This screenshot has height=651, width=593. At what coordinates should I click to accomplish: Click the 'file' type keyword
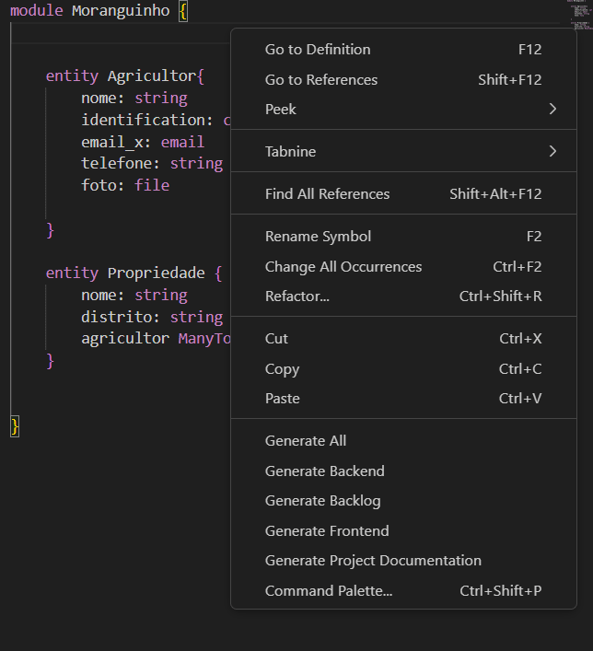click(152, 185)
